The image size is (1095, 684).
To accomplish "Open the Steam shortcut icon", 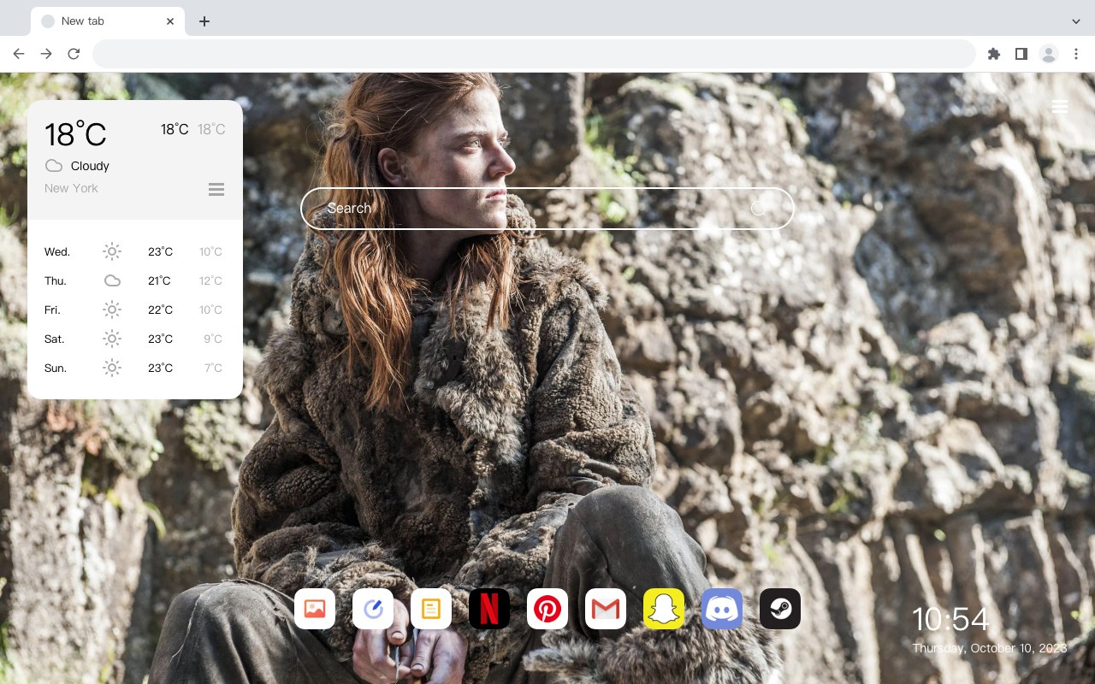I will point(780,609).
